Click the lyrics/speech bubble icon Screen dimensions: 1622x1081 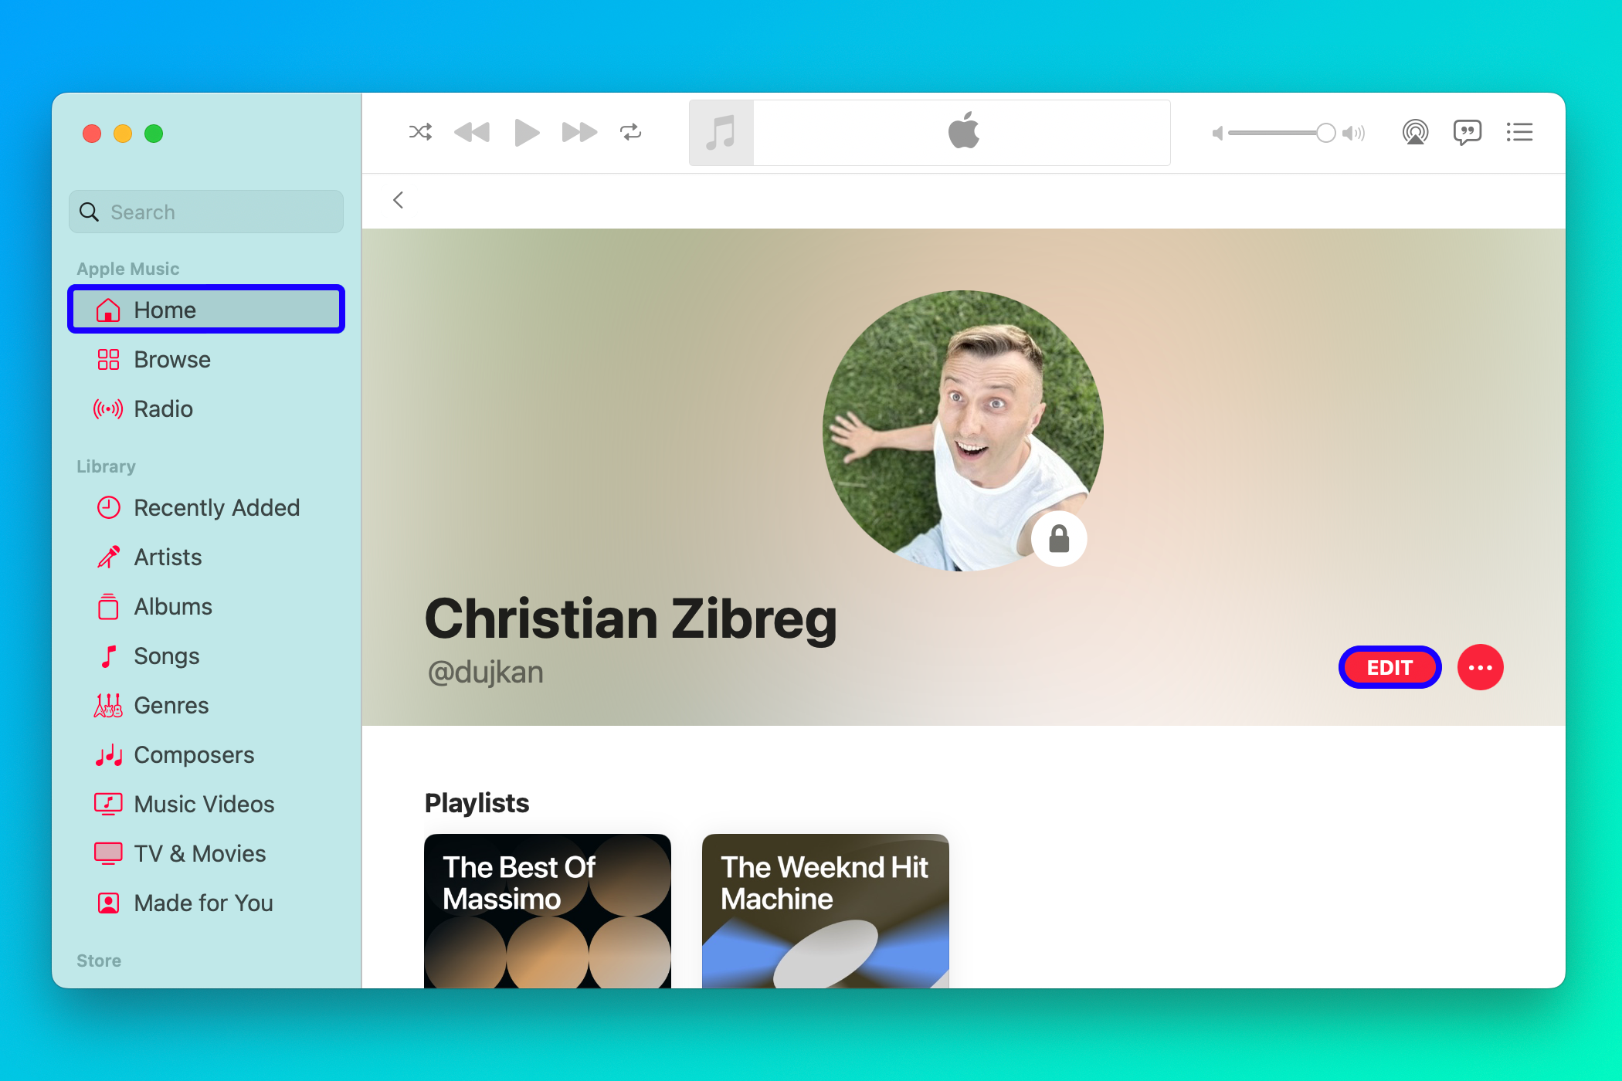click(x=1468, y=133)
